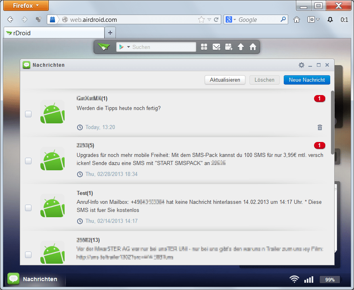Expand the Google search engine dropdown
The width and height of the screenshot is (354, 290).
[235, 20]
